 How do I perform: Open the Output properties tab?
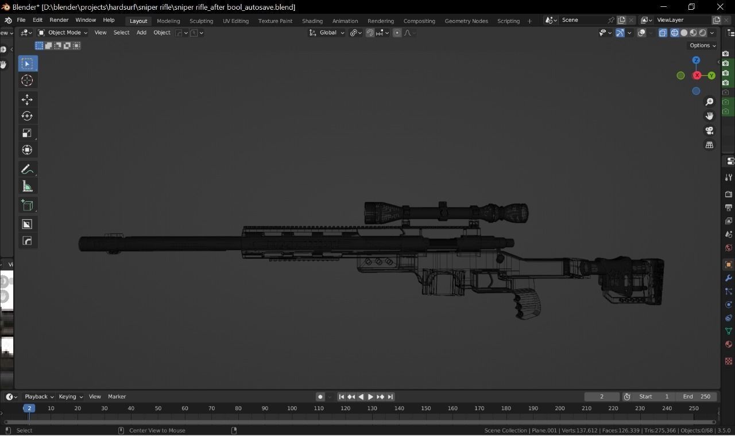(x=729, y=207)
